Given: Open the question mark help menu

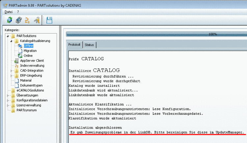Looking at the screenshot, I should click(x=18, y=12).
